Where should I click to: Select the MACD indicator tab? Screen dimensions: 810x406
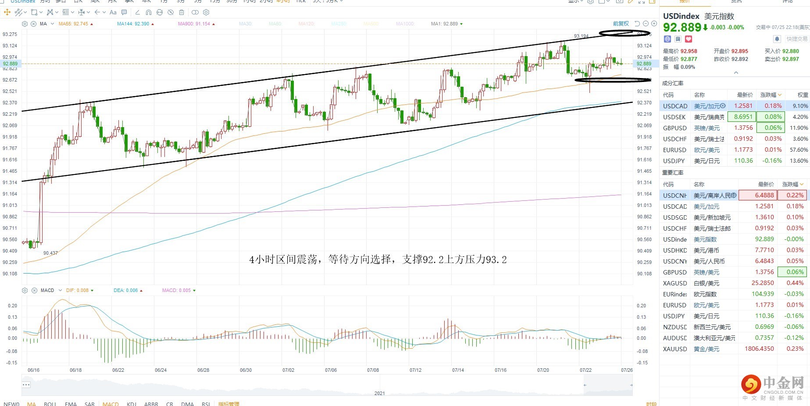111,404
